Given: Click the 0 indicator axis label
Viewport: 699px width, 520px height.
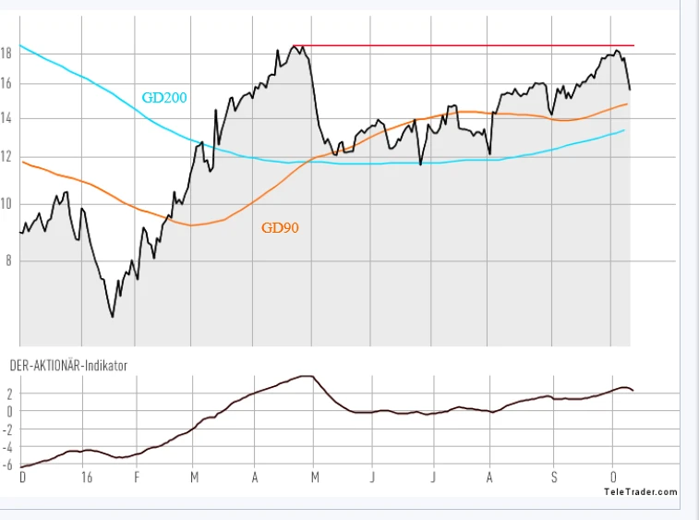Looking at the screenshot, I should (8, 411).
